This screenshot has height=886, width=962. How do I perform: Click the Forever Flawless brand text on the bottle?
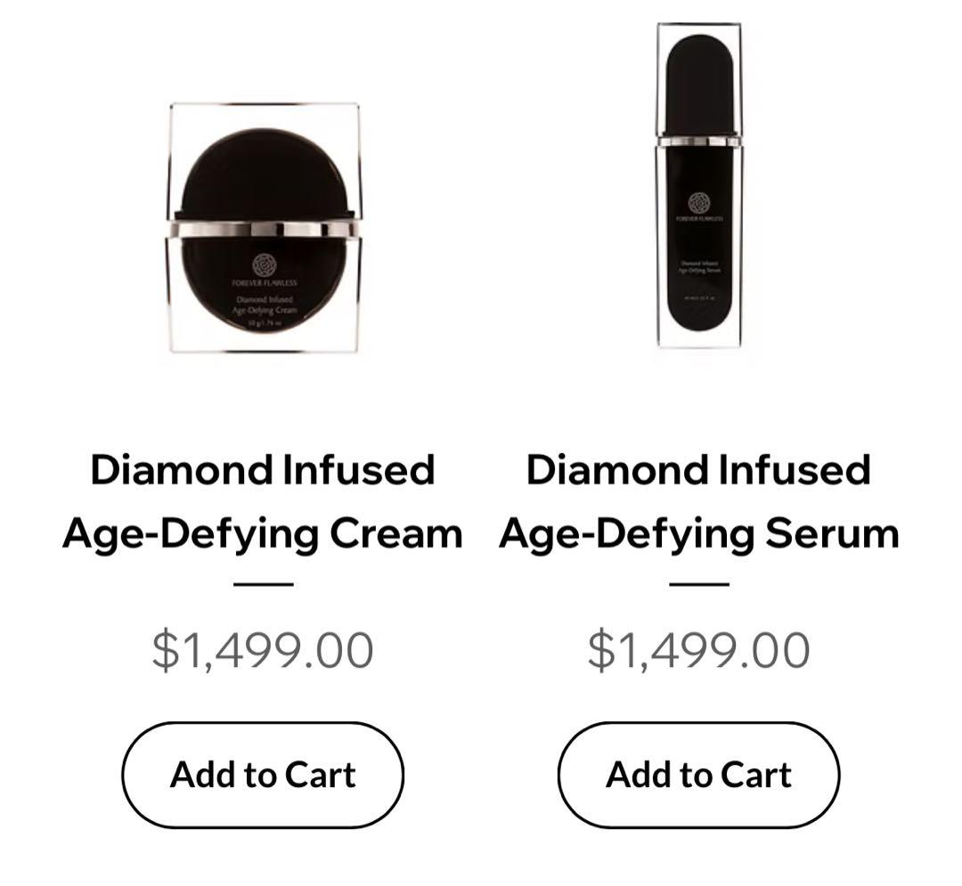[x=699, y=218]
